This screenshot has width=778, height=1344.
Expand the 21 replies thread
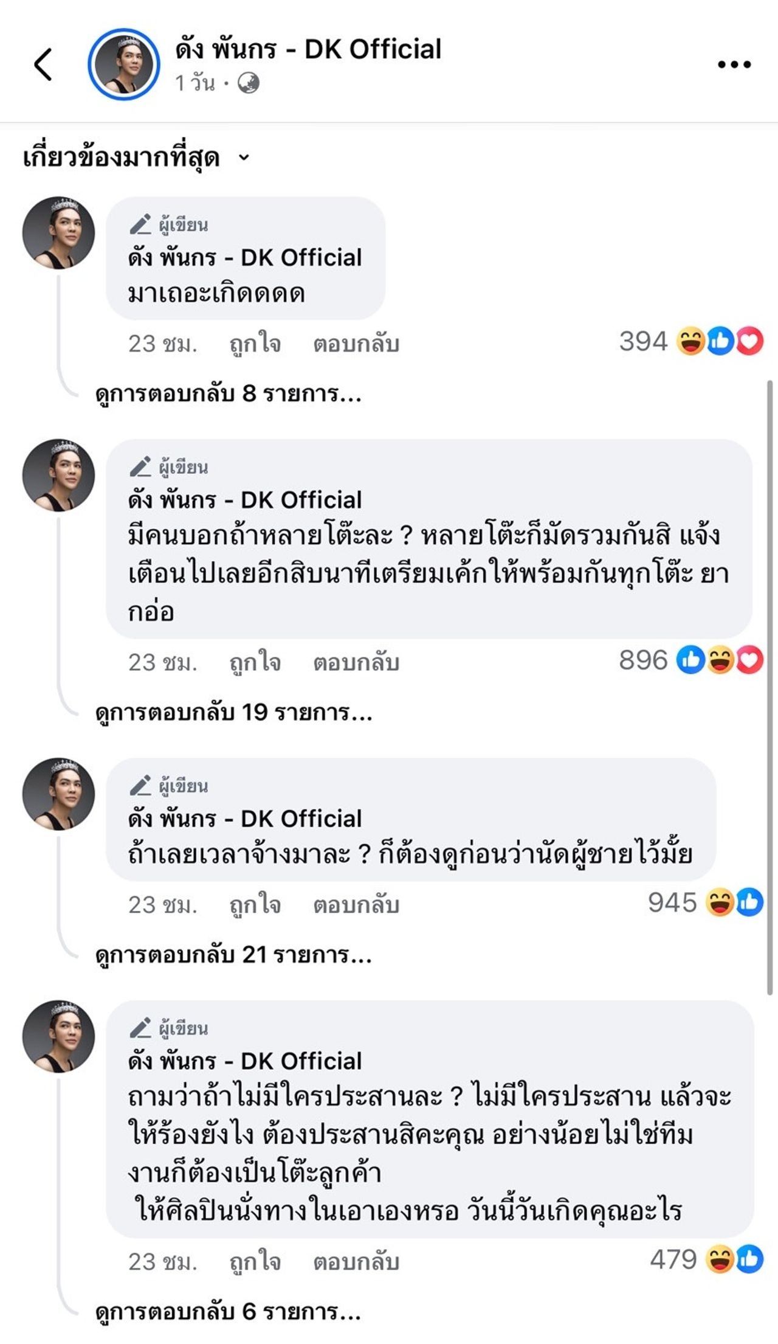click(233, 955)
